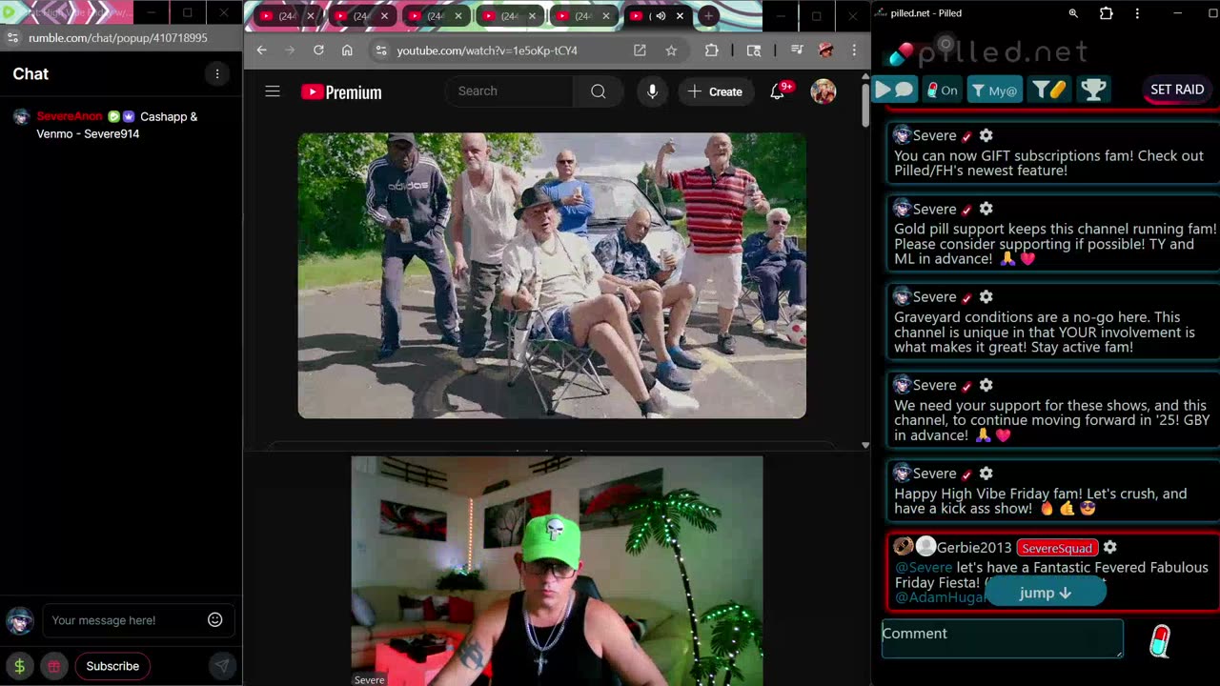The image size is (1220, 686).
Task: Click the YouTube search magnifier button
Action: [x=598, y=91]
